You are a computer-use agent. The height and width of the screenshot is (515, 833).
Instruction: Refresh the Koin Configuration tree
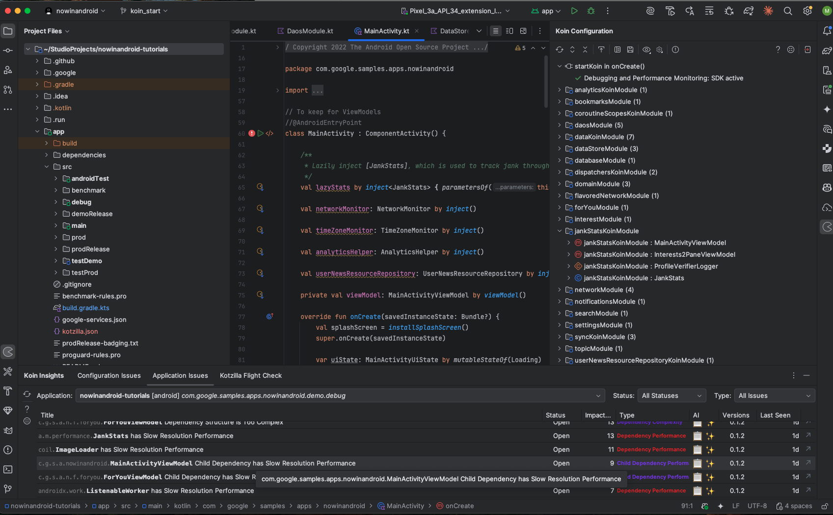click(x=560, y=49)
